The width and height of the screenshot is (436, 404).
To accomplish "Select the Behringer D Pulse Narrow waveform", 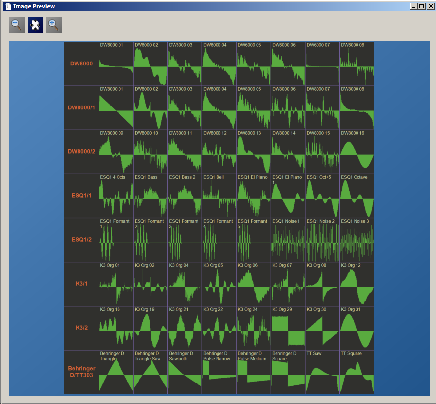I will tap(219, 372).
